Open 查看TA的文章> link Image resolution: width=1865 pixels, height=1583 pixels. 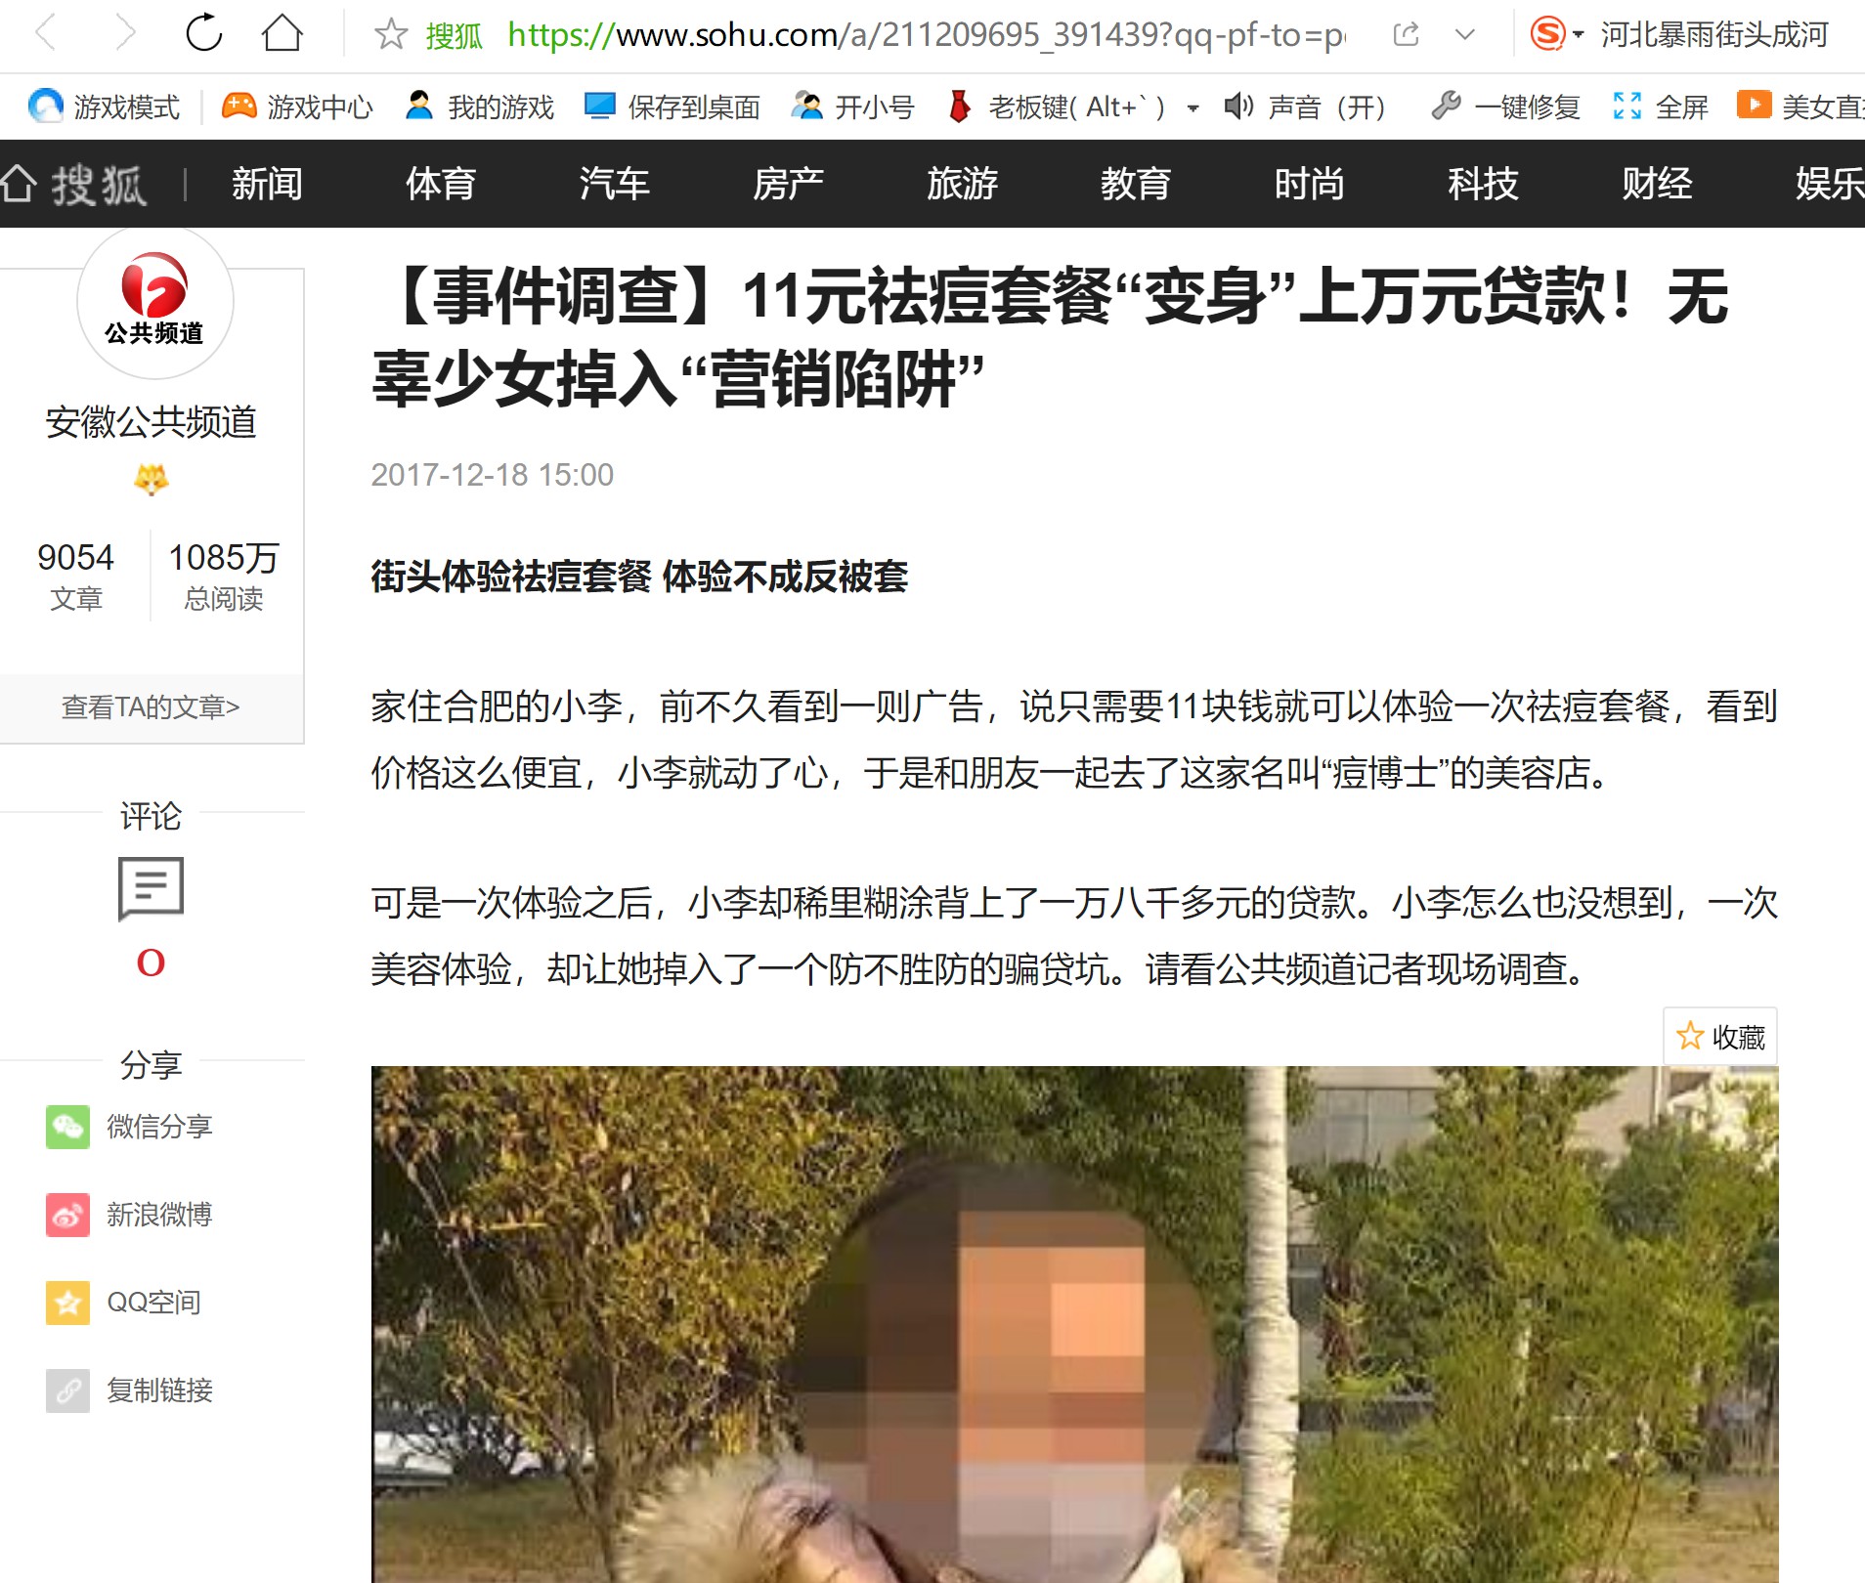tap(151, 706)
